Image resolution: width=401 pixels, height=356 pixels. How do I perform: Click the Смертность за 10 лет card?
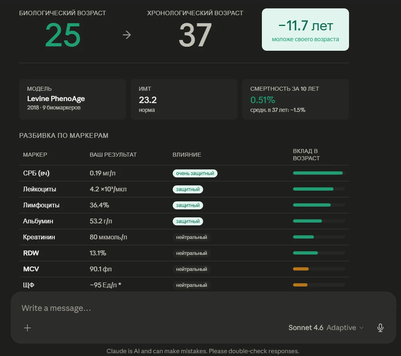click(295, 99)
